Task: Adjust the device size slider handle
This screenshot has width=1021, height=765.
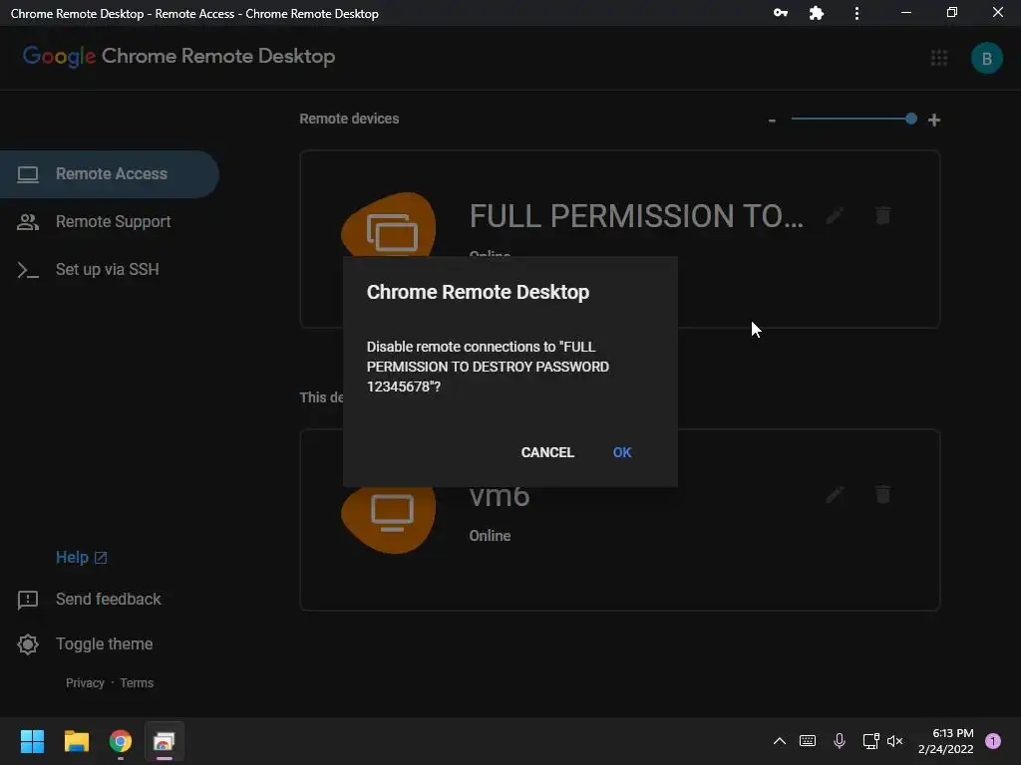Action: pos(911,119)
